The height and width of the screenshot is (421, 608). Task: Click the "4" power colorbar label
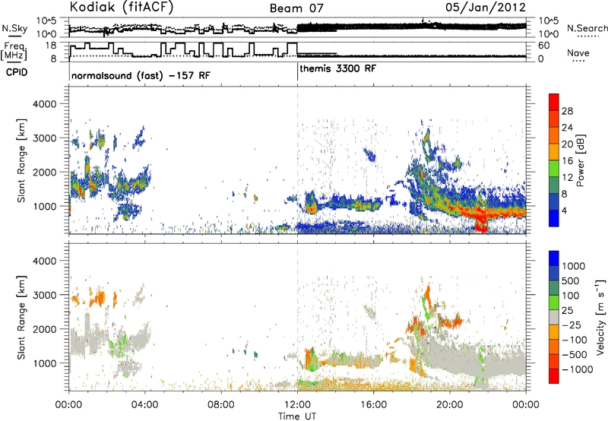pos(564,210)
